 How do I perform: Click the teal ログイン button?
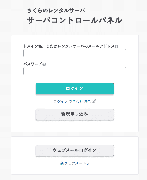pyautogui.click(x=75, y=89)
